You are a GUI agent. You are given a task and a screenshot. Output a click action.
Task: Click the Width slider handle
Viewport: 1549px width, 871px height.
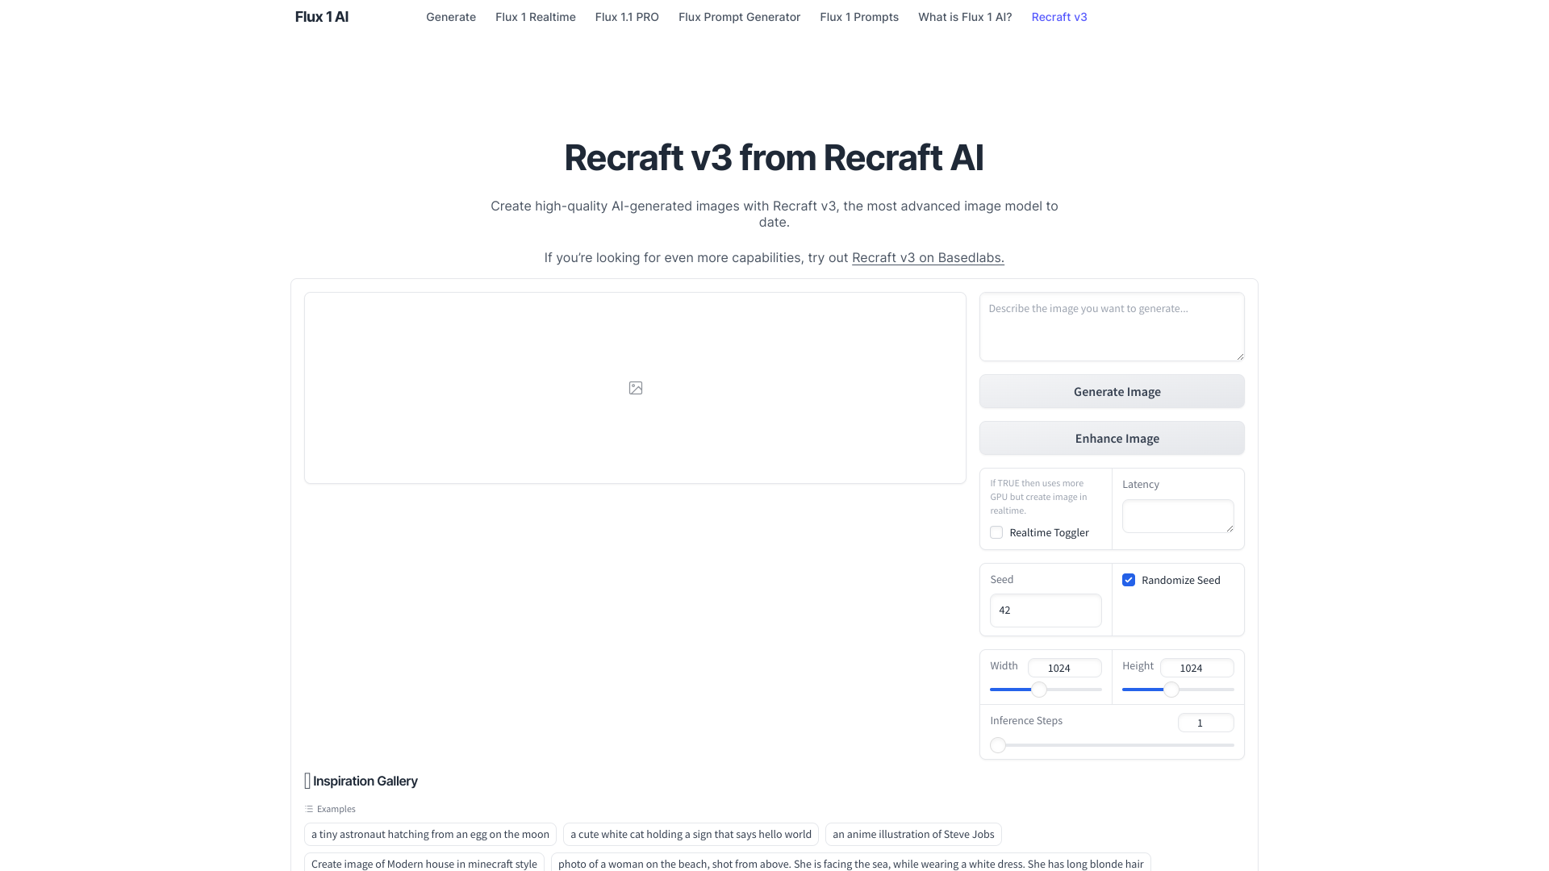[x=1039, y=690]
